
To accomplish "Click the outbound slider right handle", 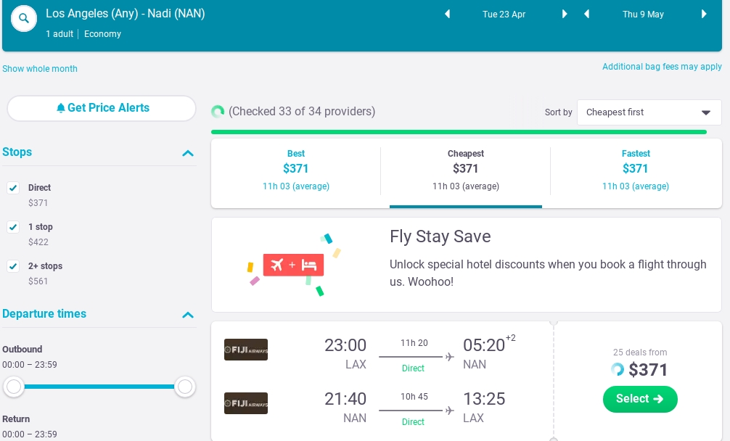I will 185,387.
